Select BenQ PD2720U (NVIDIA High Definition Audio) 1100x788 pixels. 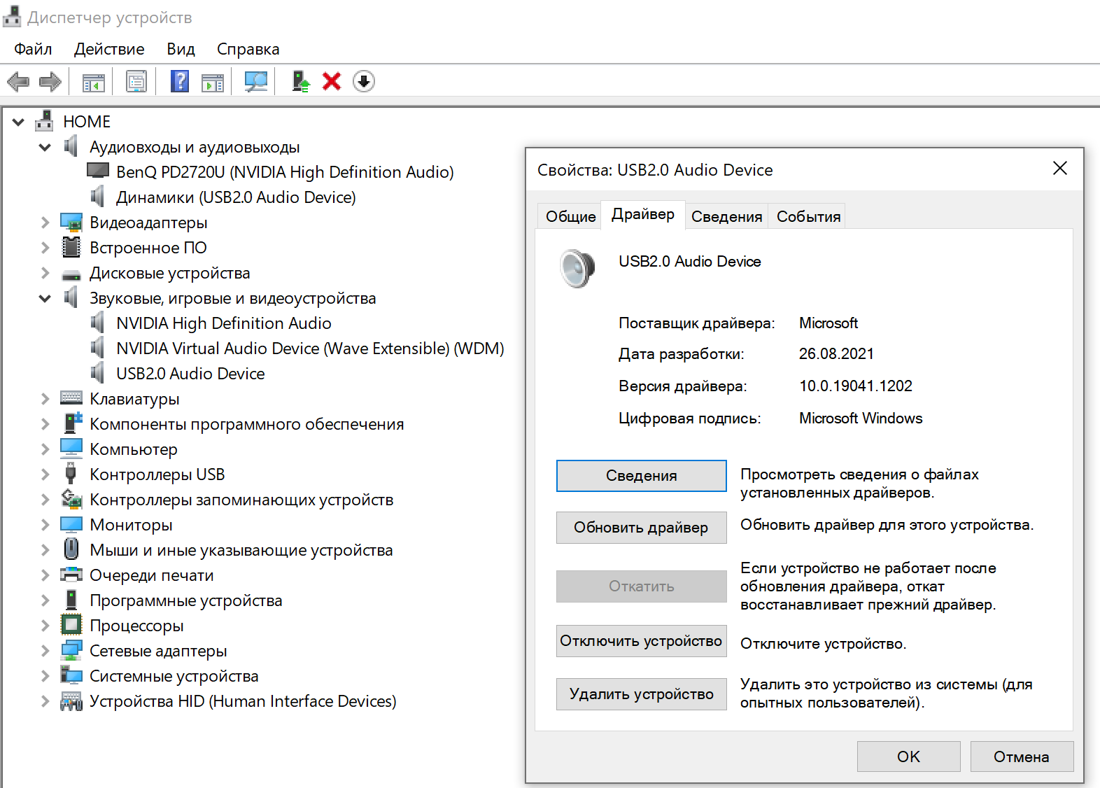285,172
